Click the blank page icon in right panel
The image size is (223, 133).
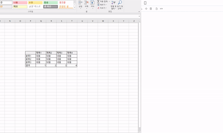156,9
